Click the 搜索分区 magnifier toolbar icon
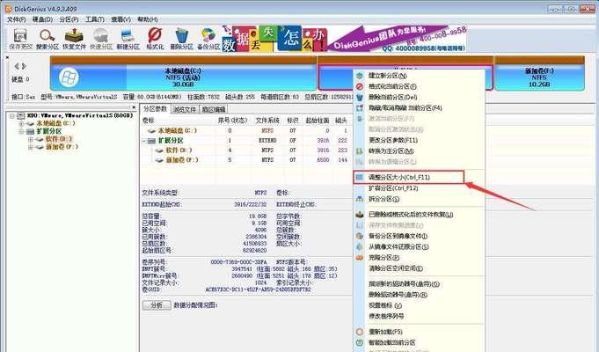Viewport: 599px width, 352px height. [47, 39]
